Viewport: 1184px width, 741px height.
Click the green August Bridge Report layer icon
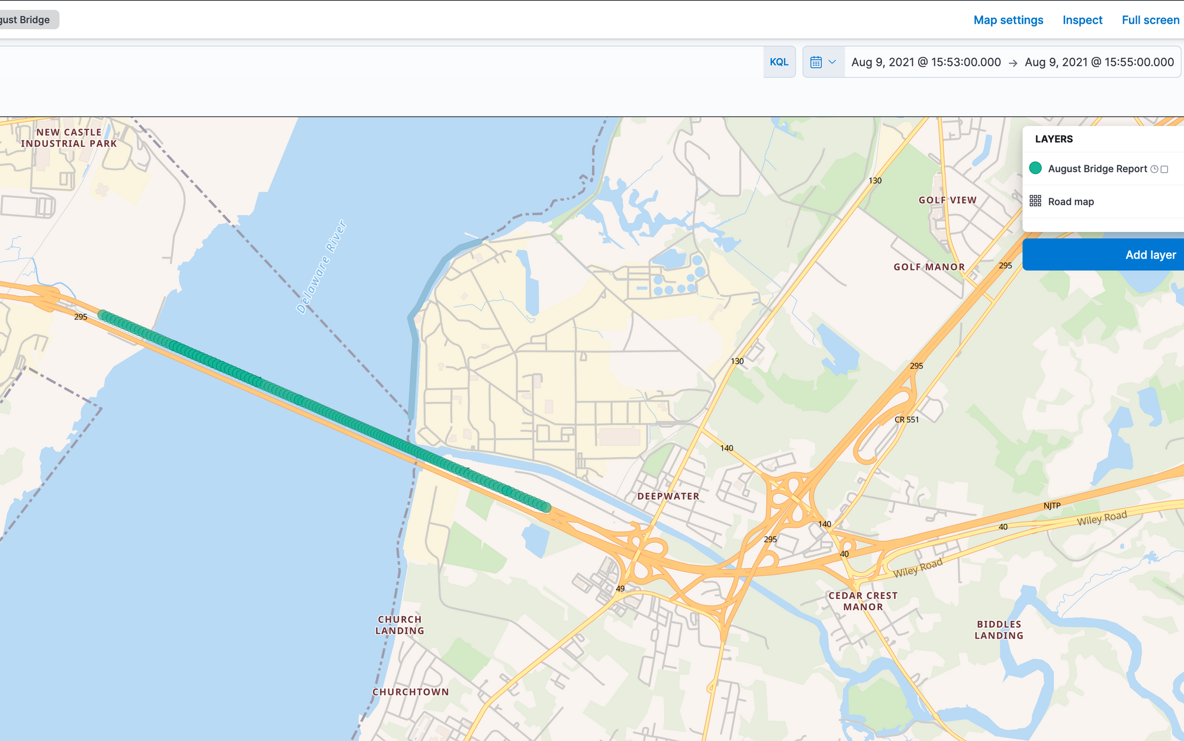coord(1035,168)
